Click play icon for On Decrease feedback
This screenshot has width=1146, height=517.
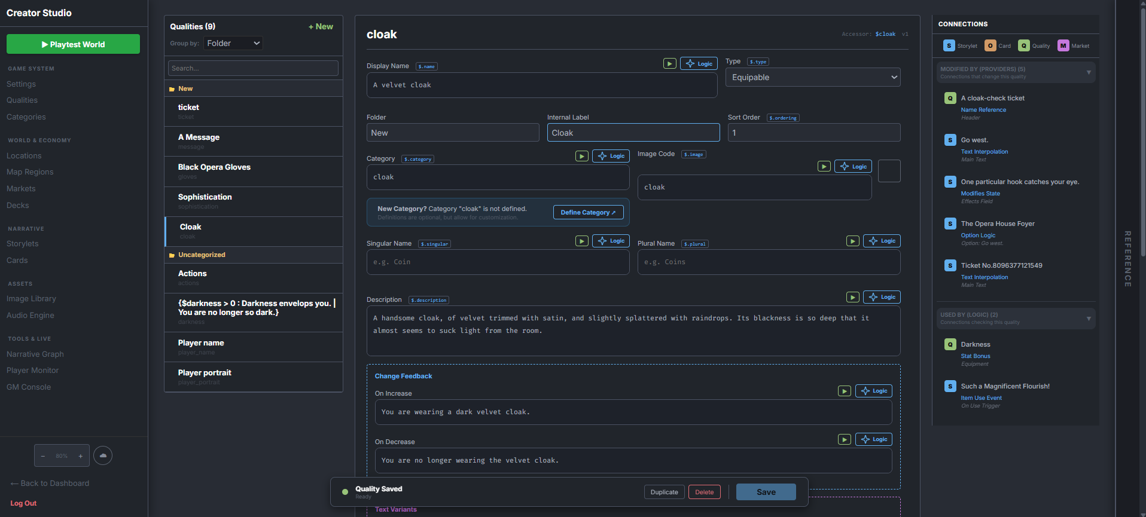click(x=844, y=439)
